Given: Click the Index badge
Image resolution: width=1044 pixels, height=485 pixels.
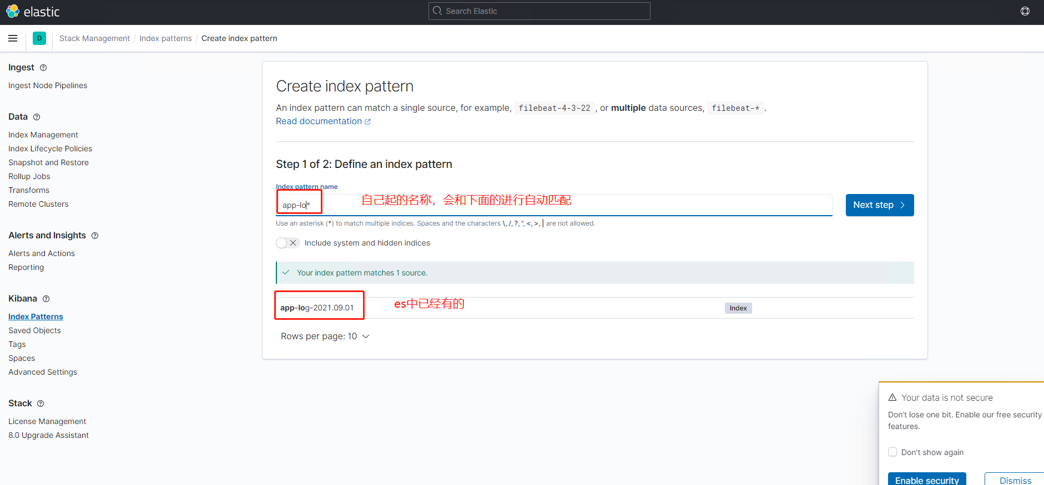Looking at the screenshot, I should 738,308.
